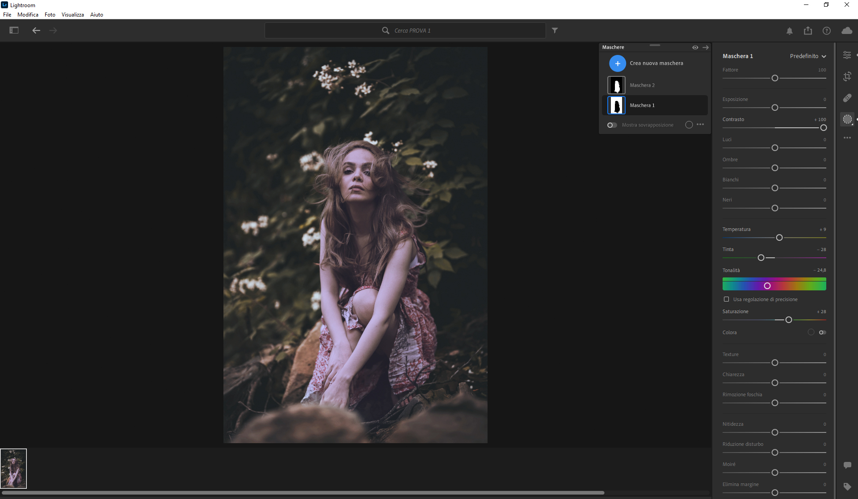858x499 pixels.
Task: Toggle the Colora switch
Action: (822, 332)
